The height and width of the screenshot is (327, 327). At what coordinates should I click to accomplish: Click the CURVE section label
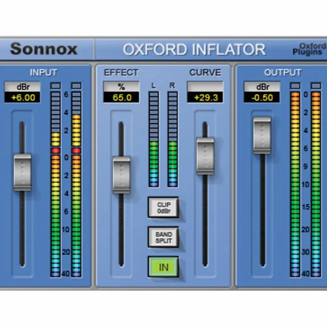[x=205, y=72]
